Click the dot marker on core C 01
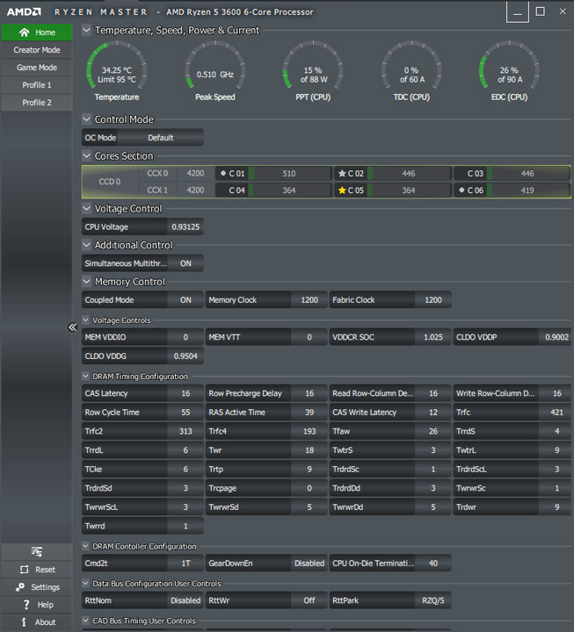Image resolution: width=574 pixels, height=632 pixels. tap(223, 173)
